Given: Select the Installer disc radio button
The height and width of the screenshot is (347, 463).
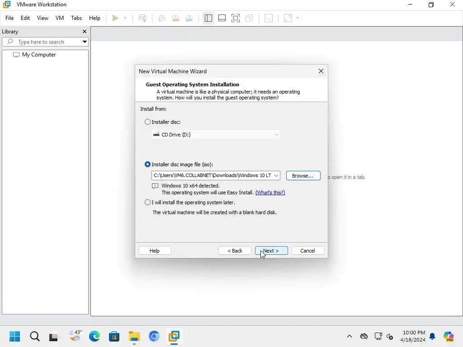Looking at the screenshot, I should pos(147,122).
